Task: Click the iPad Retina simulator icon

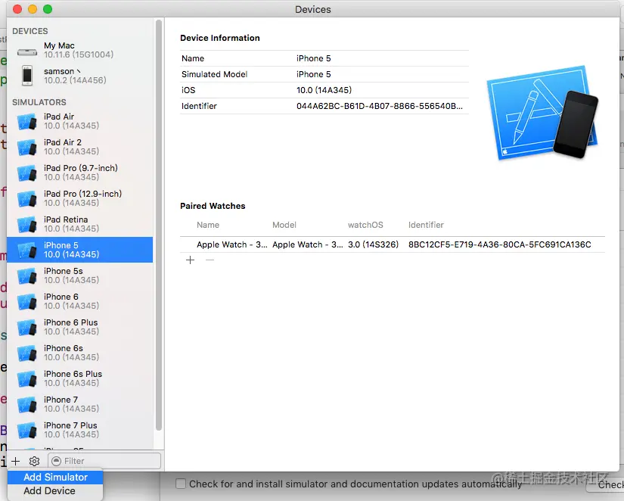Action: click(27, 224)
